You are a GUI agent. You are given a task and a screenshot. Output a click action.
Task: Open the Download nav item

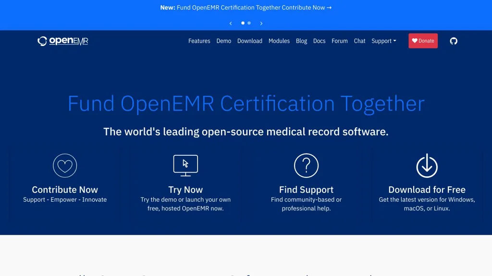coord(250,41)
